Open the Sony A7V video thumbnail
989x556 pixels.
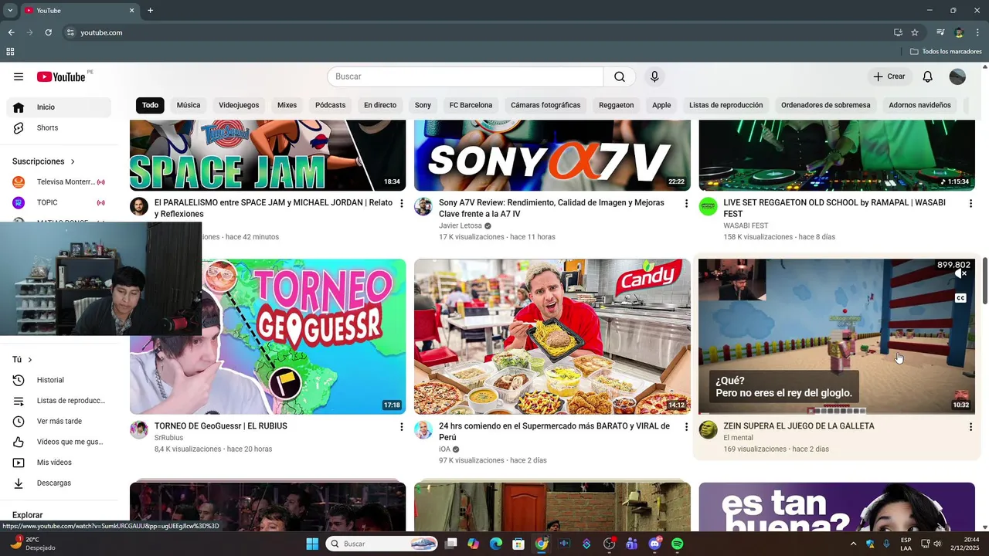pos(552,155)
